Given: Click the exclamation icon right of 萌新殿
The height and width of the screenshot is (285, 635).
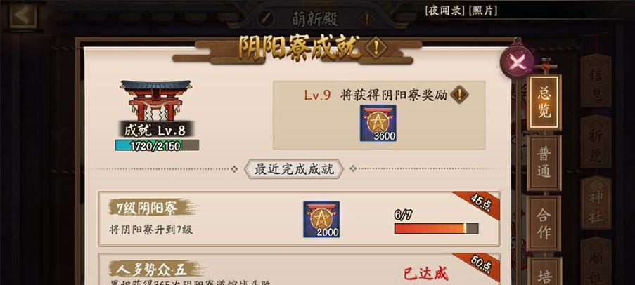Looking at the screenshot, I should pyautogui.click(x=366, y=18).
